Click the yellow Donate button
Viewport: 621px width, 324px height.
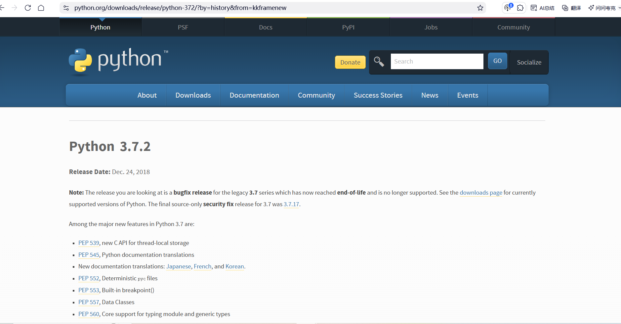pyautogui.click(x=350, y=62)
